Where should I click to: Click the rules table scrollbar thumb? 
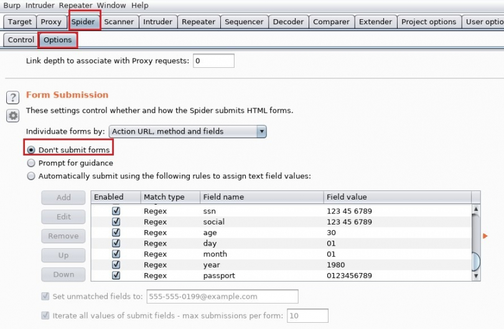point(476,262)
